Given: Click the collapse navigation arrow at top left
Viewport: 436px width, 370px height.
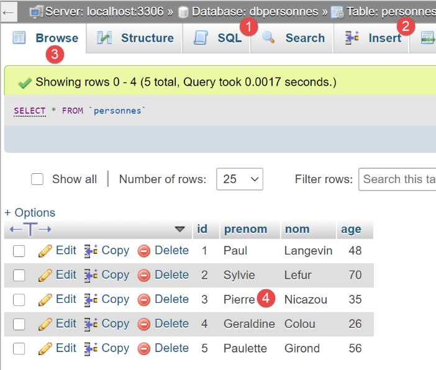Looking at the screenshot, I should pos(9,11).
